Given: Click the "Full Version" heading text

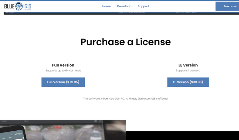Looking at the screenshot, I should [63, 65].
